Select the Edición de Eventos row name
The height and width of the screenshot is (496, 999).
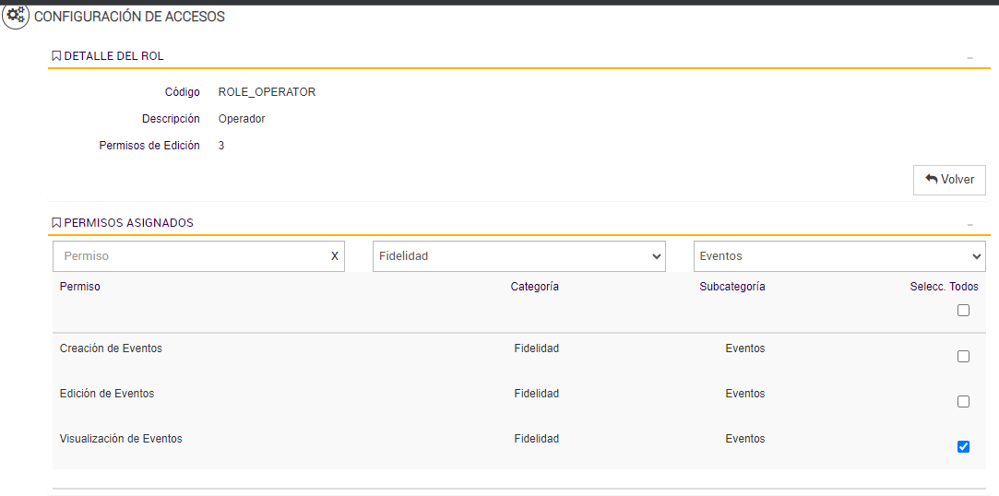click(107, 394)
